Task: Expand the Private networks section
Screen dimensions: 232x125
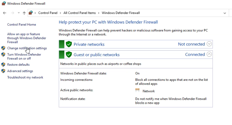Action: 209,44
